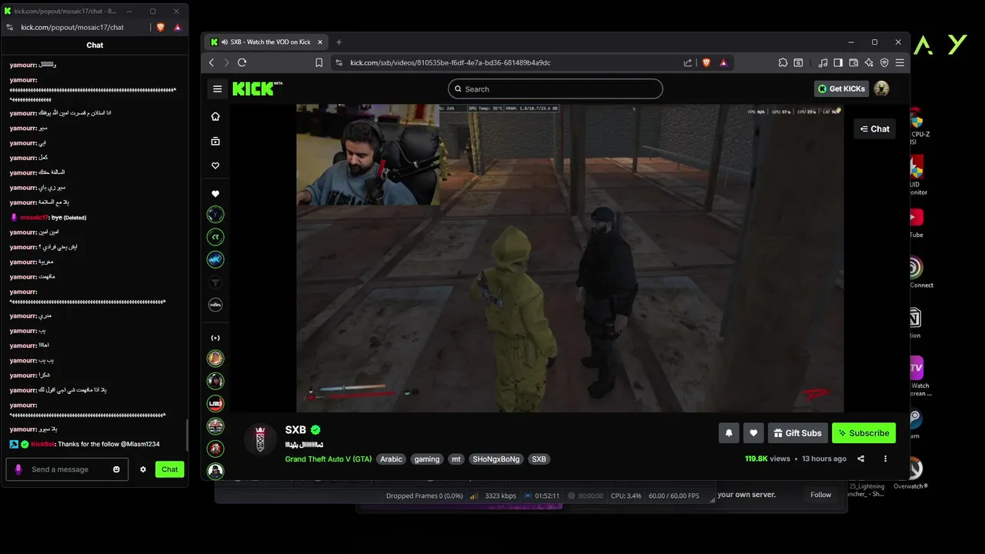Click the Brave Shields icon in chat popout window
The image size is (985, 554).
(x=161, y=27)
